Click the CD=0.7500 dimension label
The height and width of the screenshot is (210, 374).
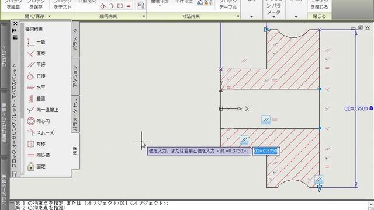pos(356,108)
